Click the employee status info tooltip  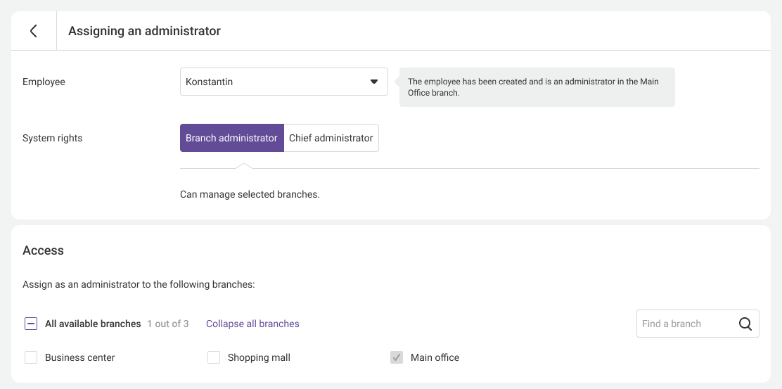[x=537, y=87]
